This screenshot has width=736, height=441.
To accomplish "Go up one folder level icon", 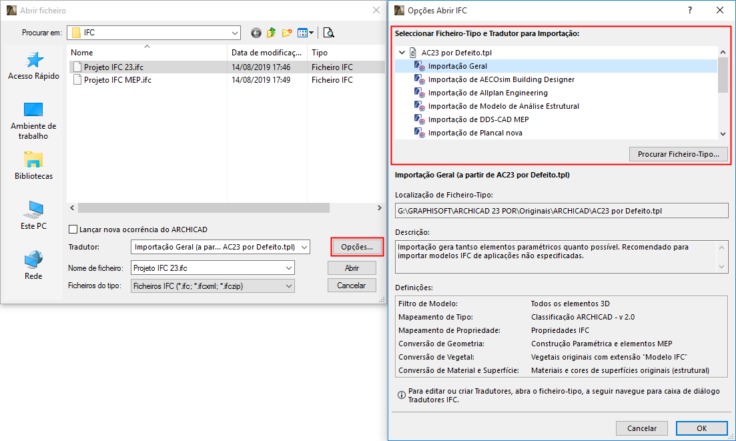I will point(272,33).
